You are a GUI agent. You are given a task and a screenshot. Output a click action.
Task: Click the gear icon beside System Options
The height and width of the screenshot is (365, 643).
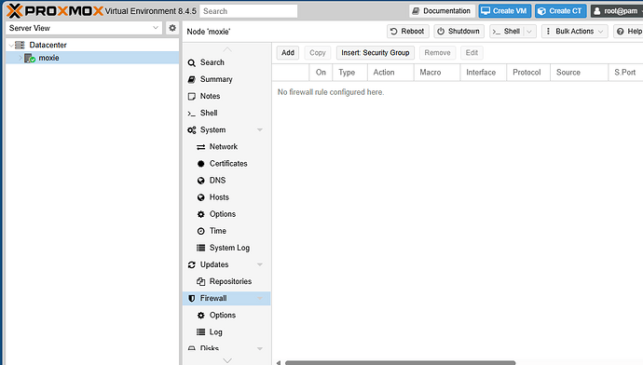pyautogui.click(x=201, y=214)
